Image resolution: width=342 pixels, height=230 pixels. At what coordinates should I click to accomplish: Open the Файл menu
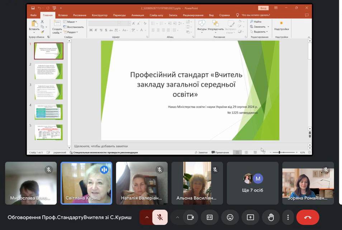[x=33, y=15]
